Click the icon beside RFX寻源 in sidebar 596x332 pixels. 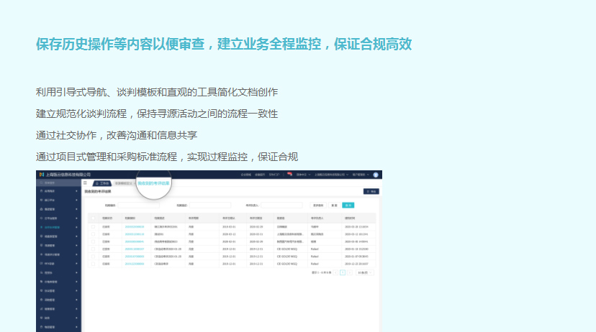pos(42,263)
